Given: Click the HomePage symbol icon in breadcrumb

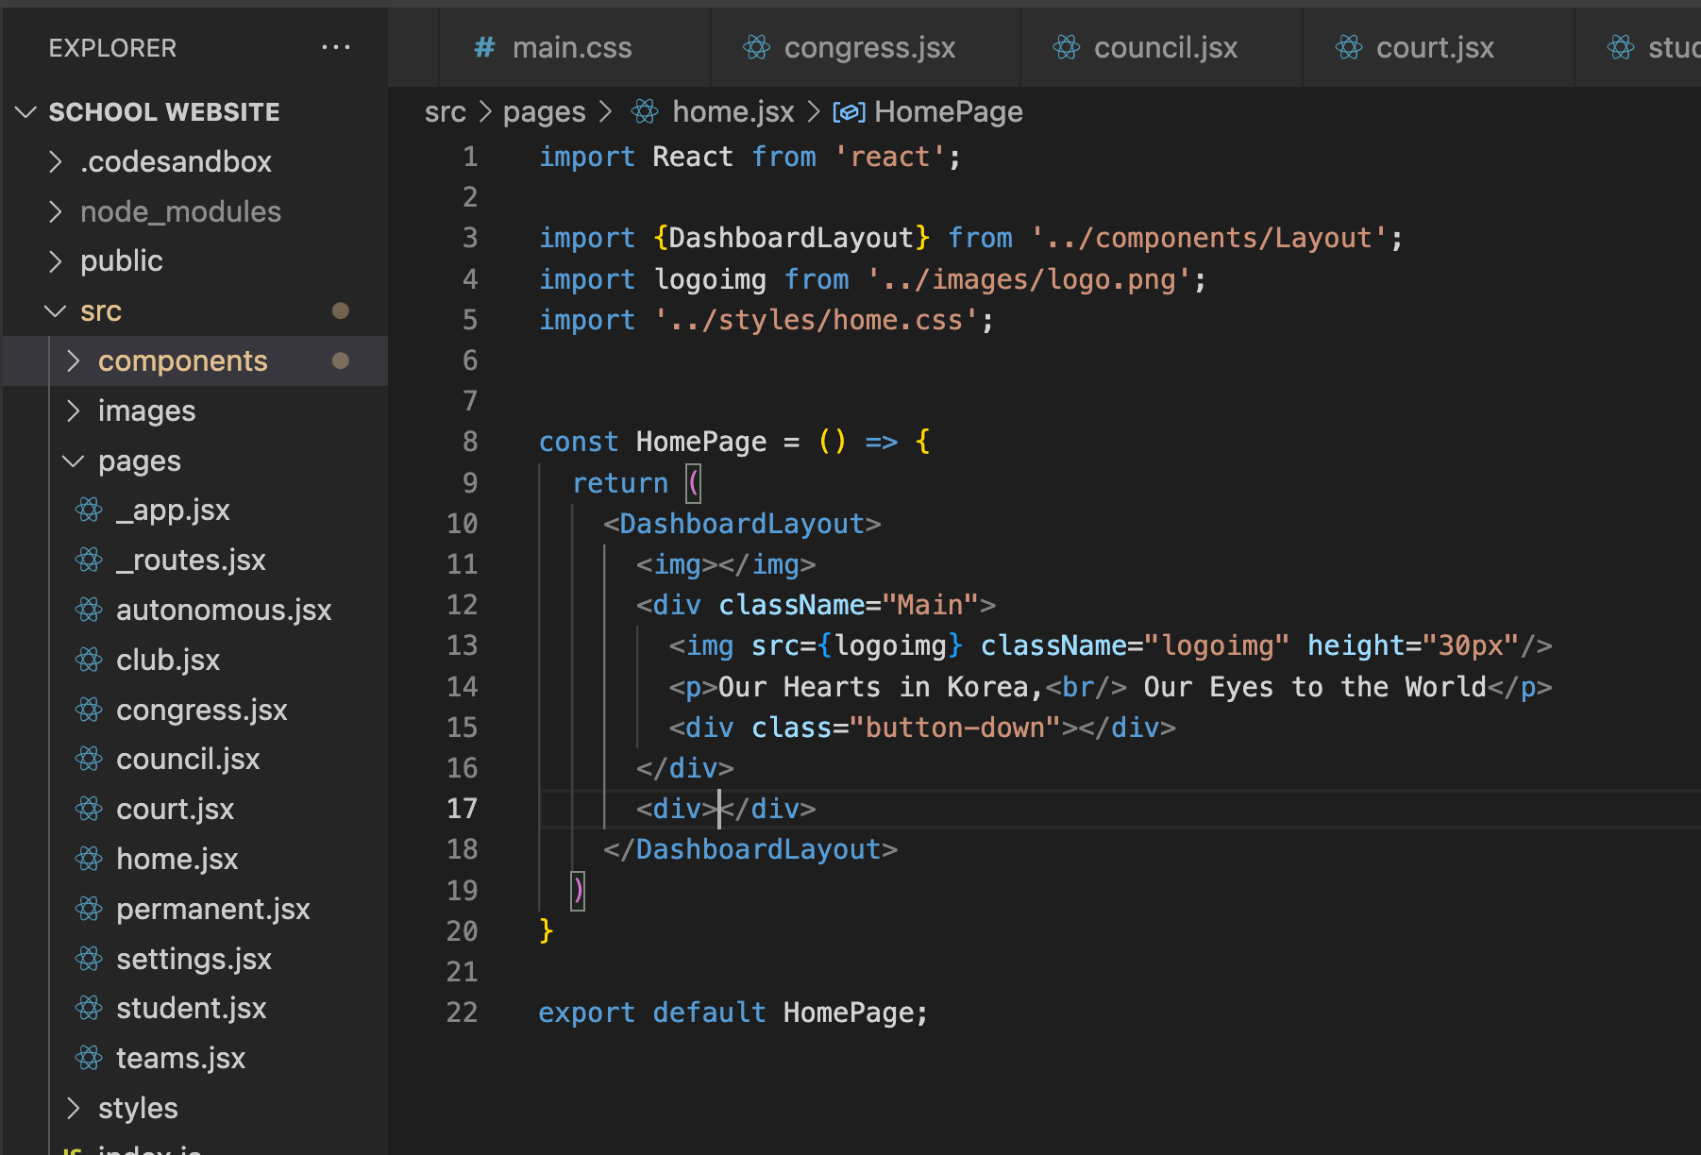Looking at the screenshot, I should (849, 113).
